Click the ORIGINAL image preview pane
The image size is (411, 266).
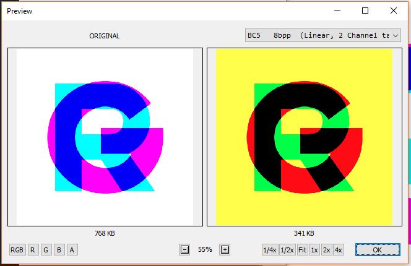[105, 137]
